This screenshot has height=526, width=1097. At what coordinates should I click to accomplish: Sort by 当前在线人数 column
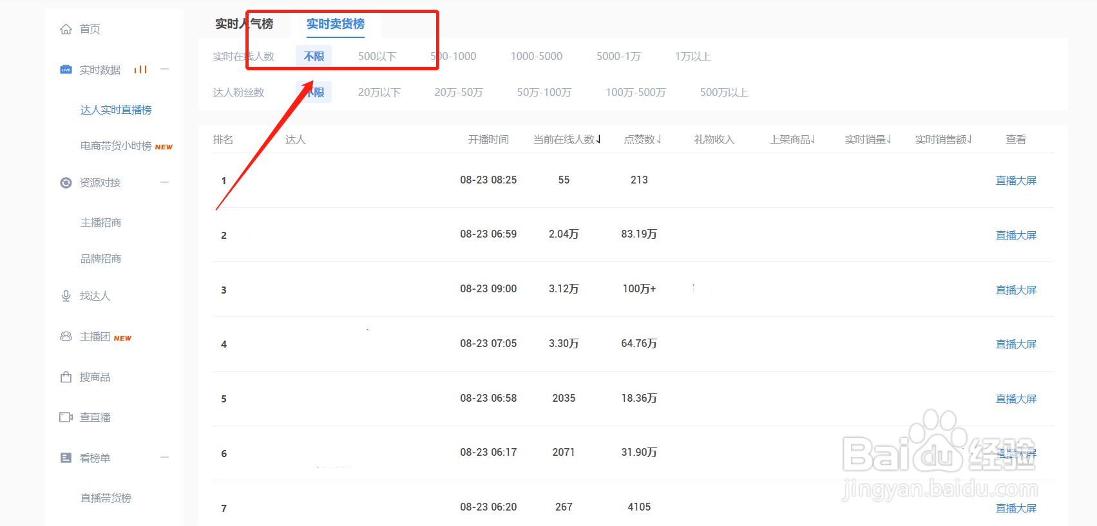click(567, 140)
